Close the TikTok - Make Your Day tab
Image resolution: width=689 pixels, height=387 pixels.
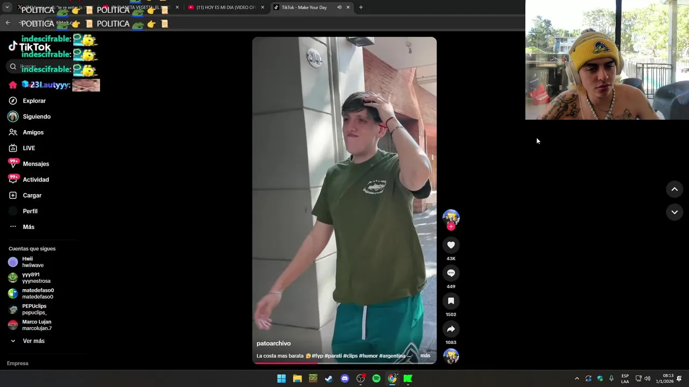click(348, 8)
